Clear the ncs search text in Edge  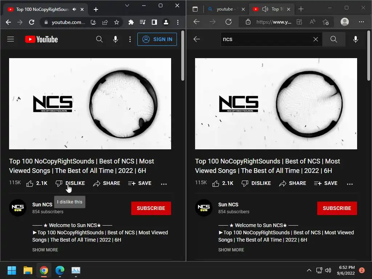316,39
